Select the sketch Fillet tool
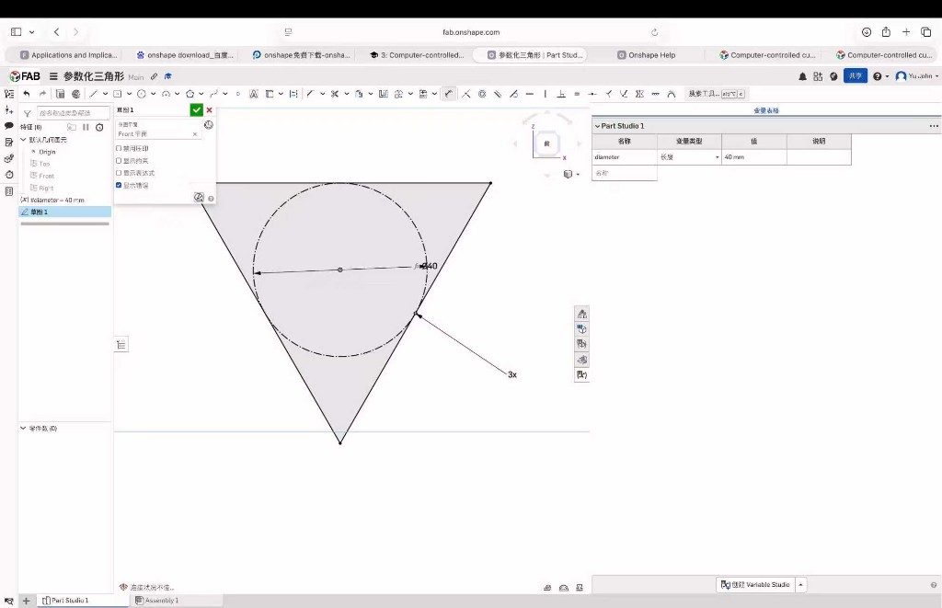 click(310, 94)
